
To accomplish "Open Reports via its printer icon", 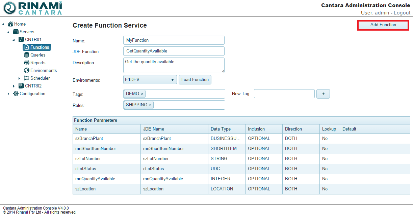I will pyautogui.click(x=27, y=63).
